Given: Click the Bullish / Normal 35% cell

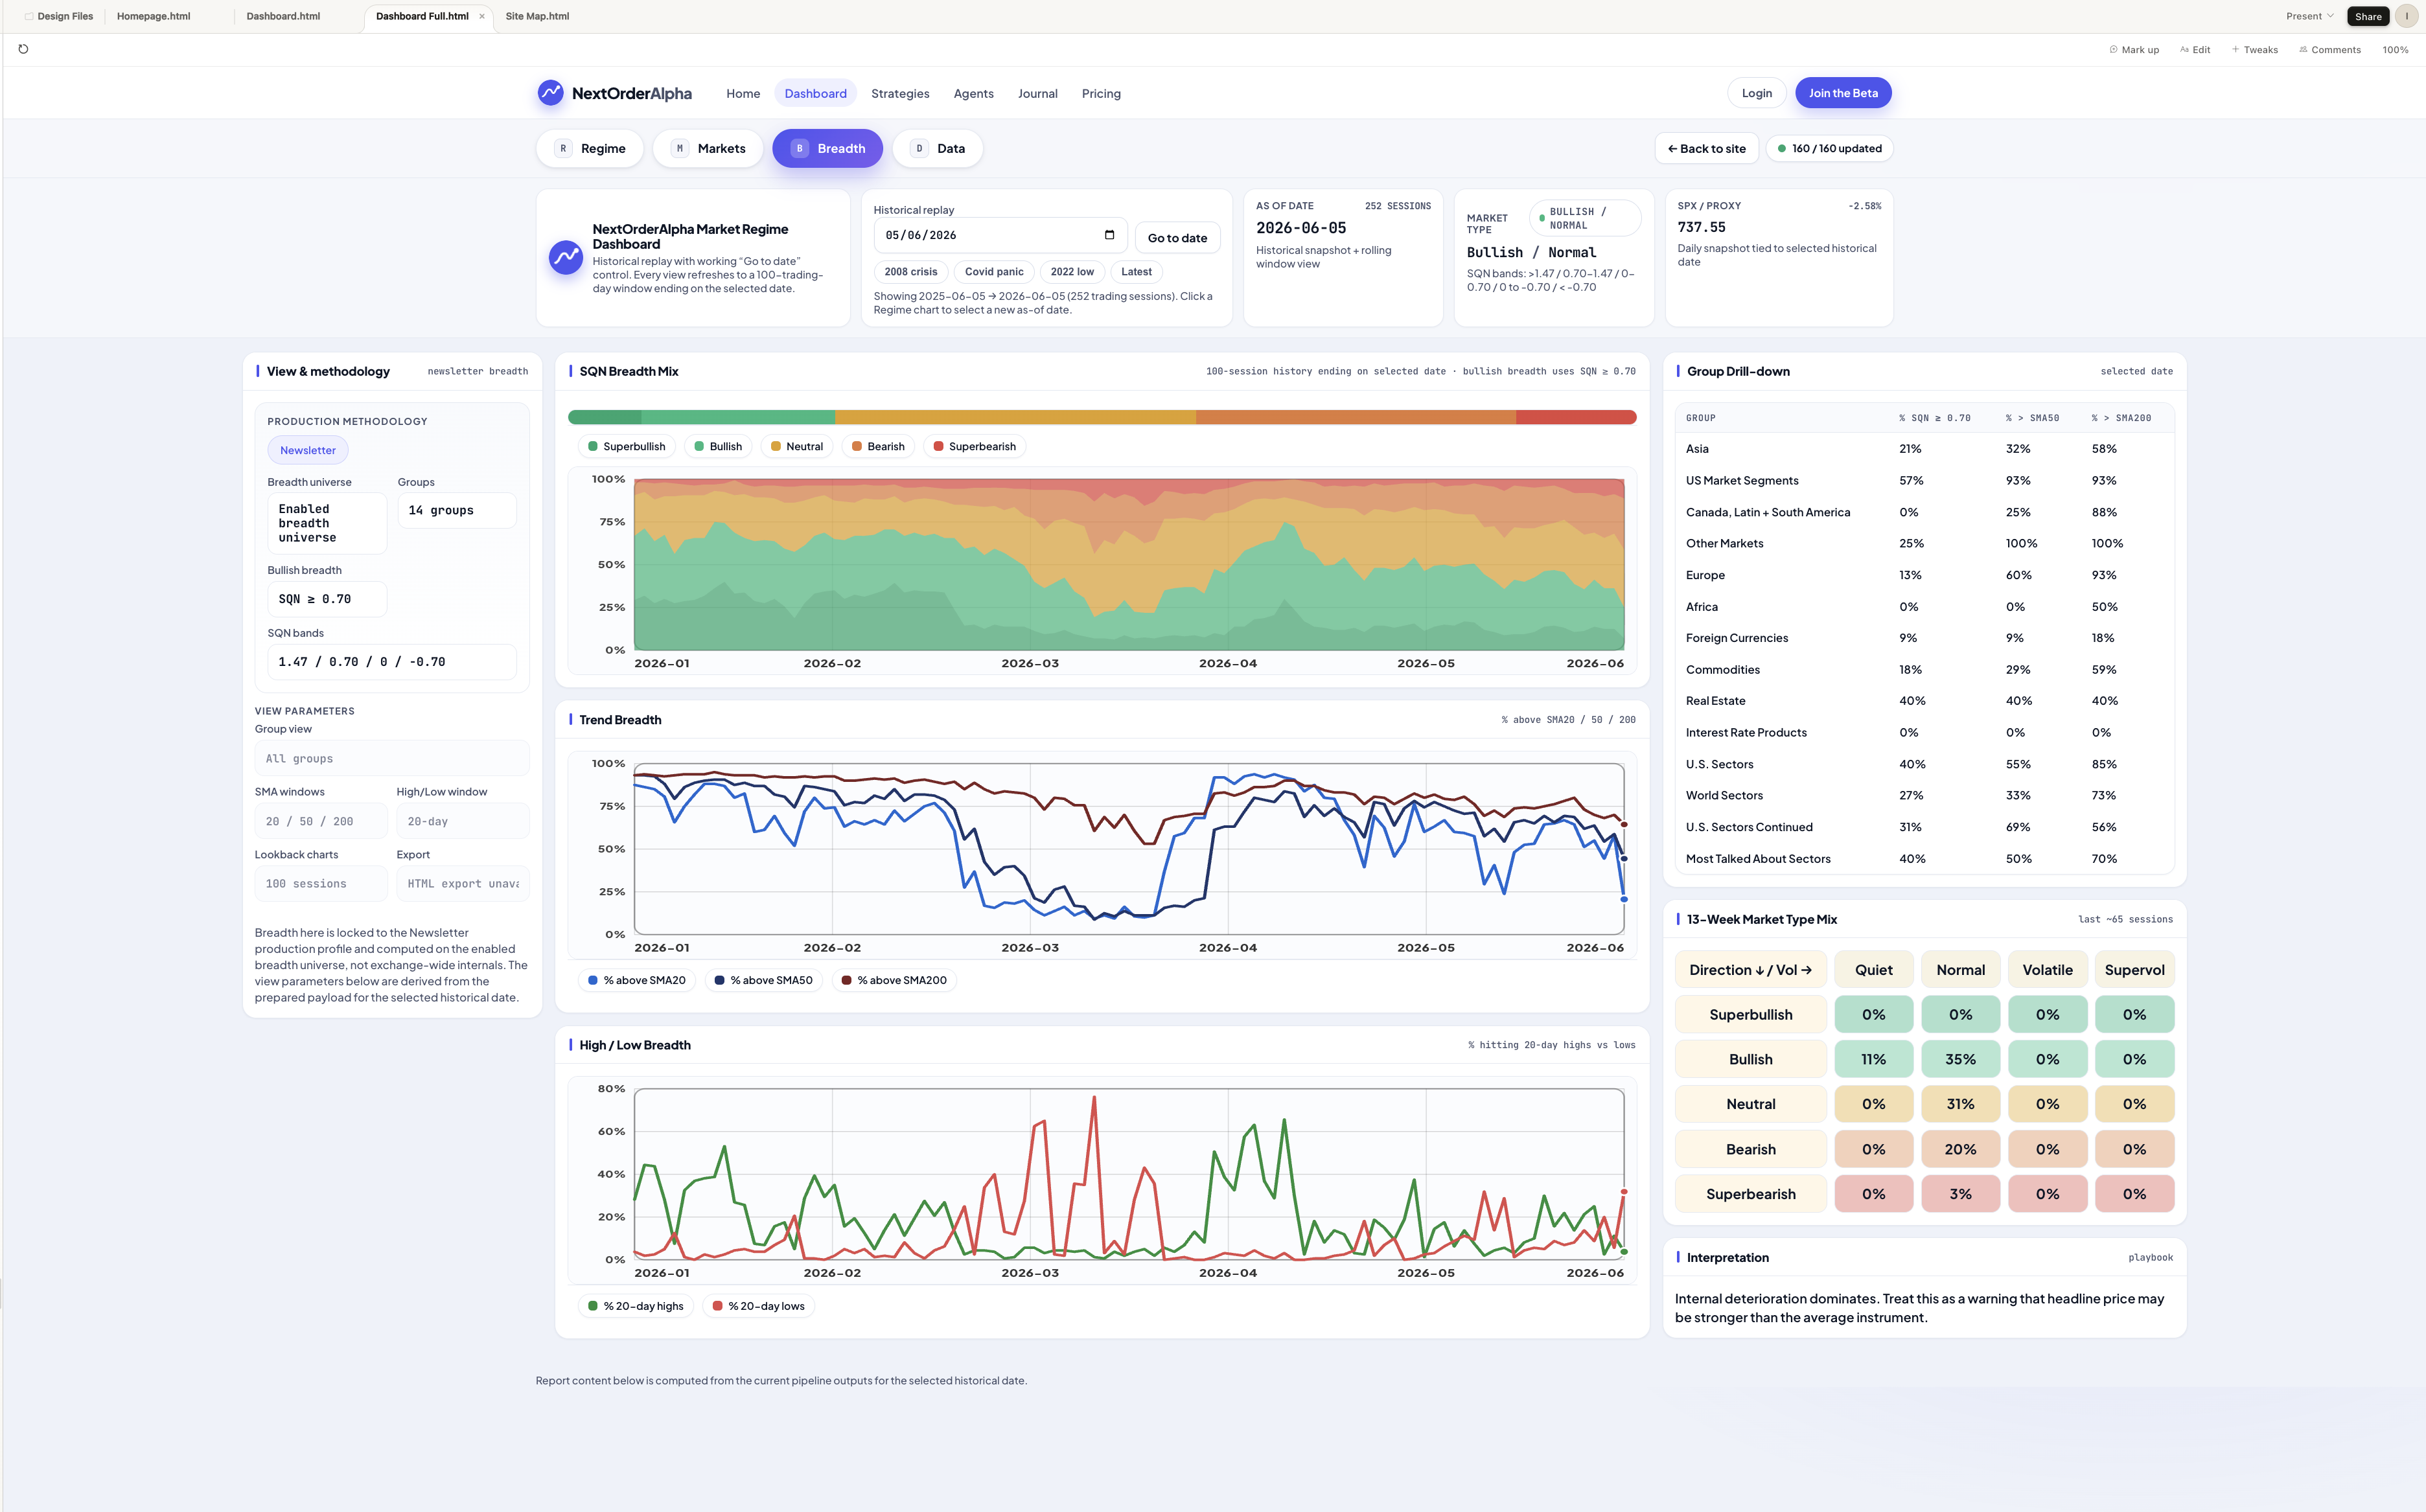Looking at the screenshot, I should pos(1960,1059).
